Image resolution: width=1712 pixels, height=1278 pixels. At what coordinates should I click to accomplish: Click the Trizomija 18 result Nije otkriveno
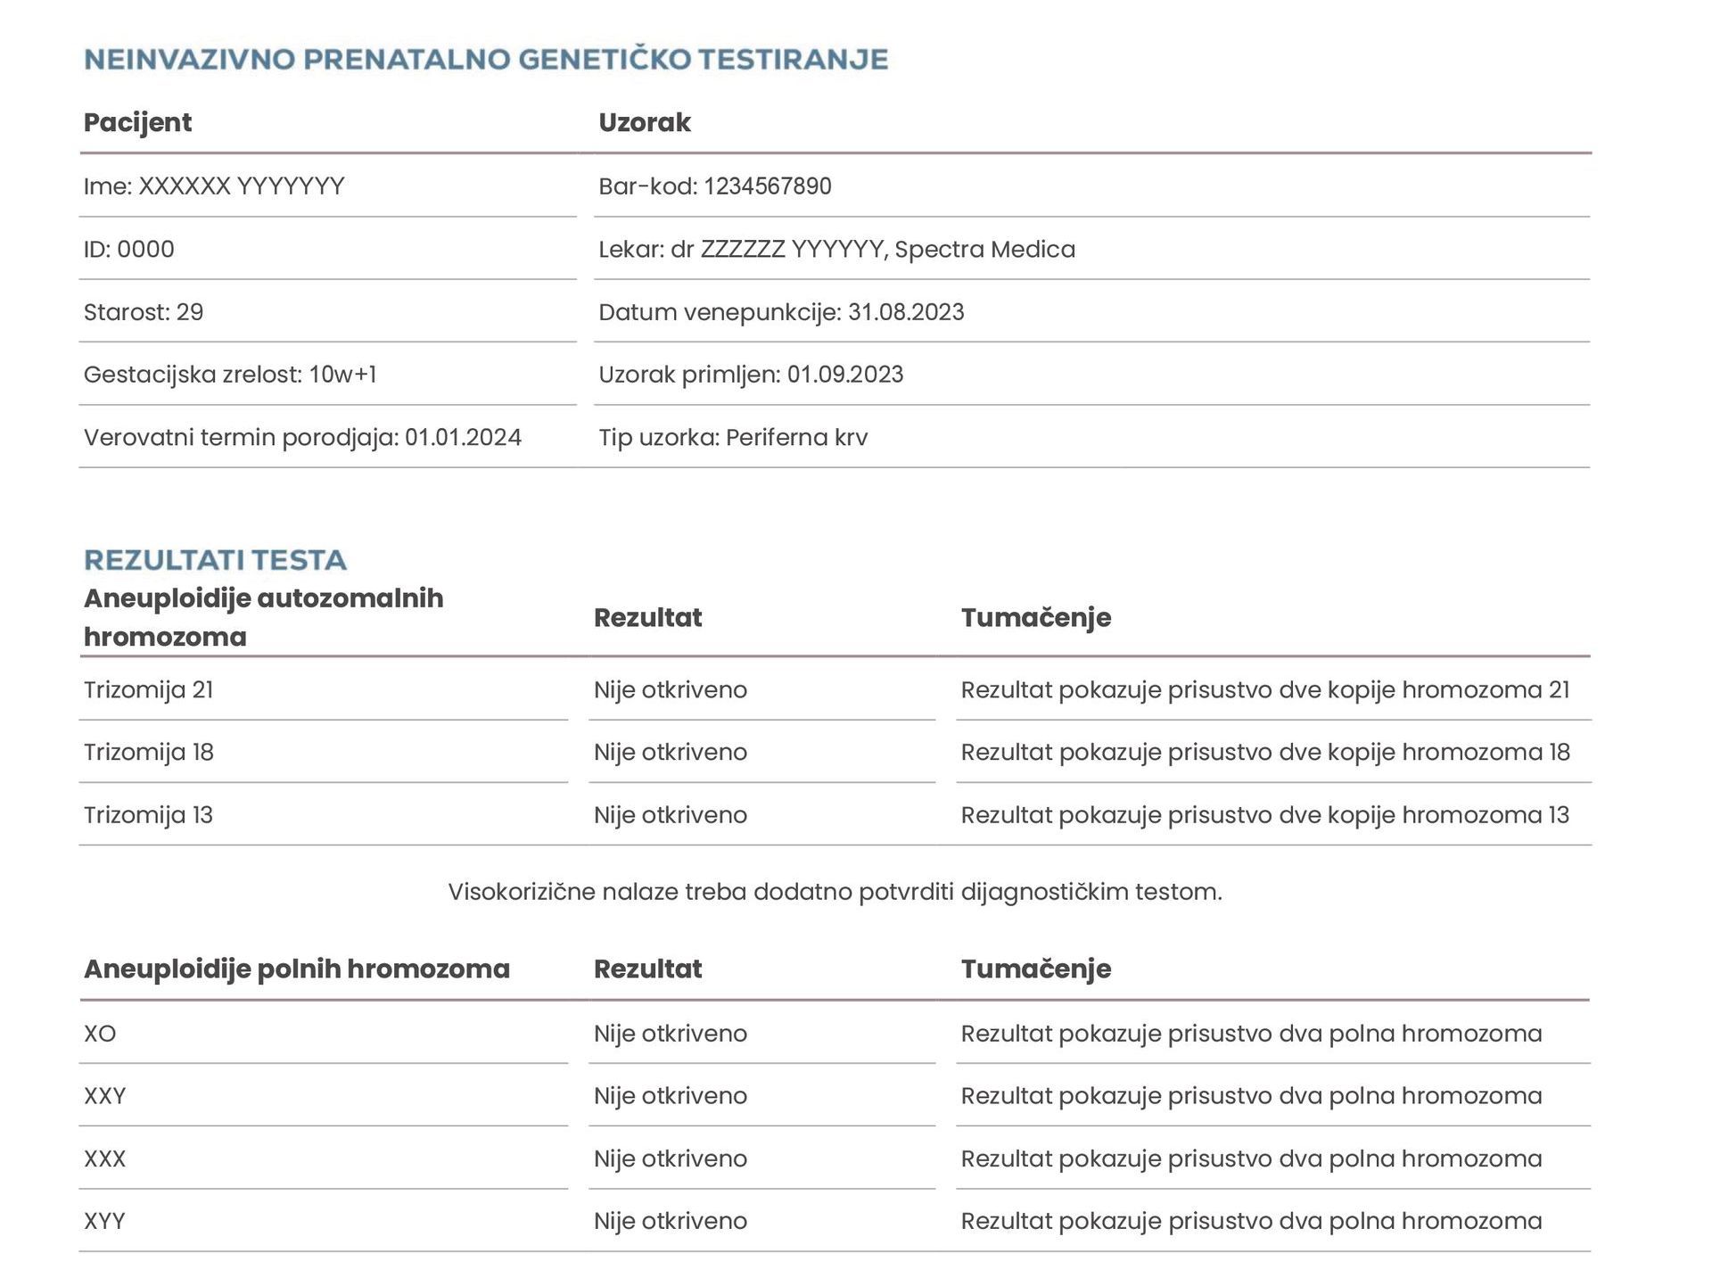click(x=671, y=753)
